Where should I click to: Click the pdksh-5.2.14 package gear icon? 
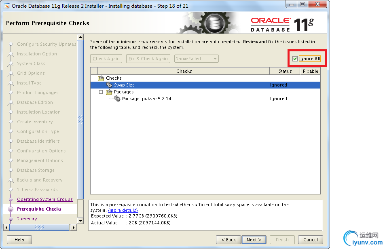pyautogui.click(x=117, y=99)
